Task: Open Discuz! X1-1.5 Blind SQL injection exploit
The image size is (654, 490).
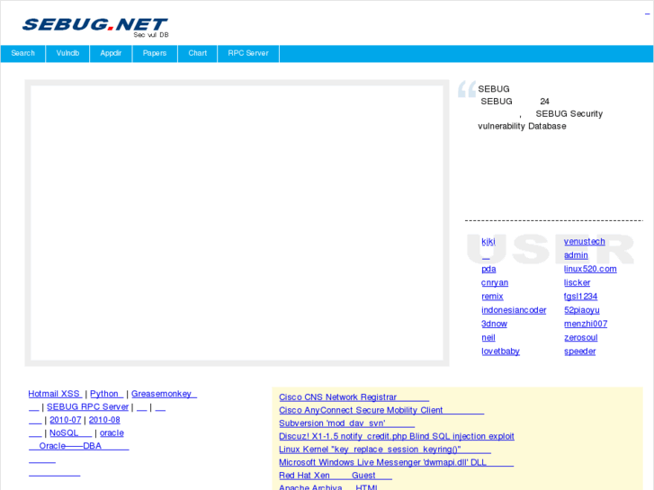Action: point(396,436)
